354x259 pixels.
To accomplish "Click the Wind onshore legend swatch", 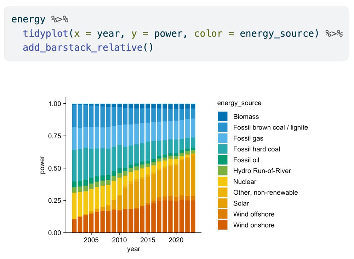I will [223, 225].
